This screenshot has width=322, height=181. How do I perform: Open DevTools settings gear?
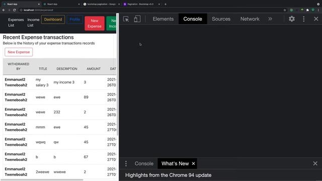(292, 19)
